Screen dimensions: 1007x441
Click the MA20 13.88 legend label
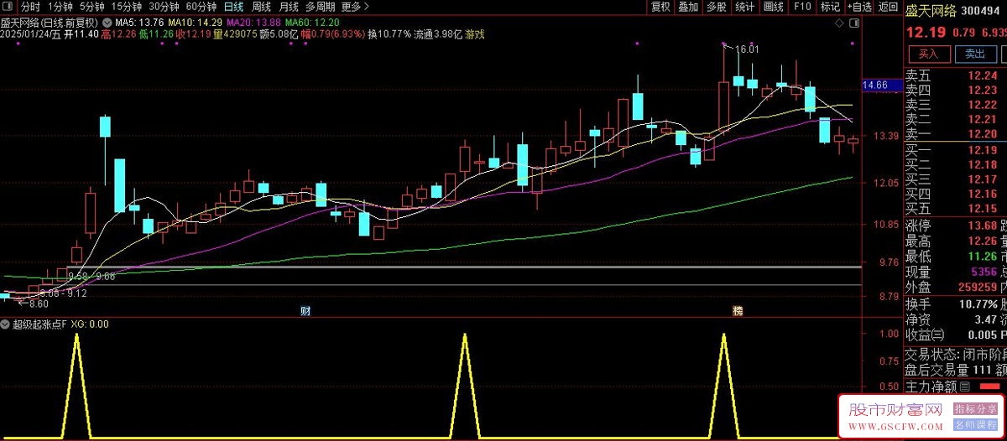click(253, 22)
